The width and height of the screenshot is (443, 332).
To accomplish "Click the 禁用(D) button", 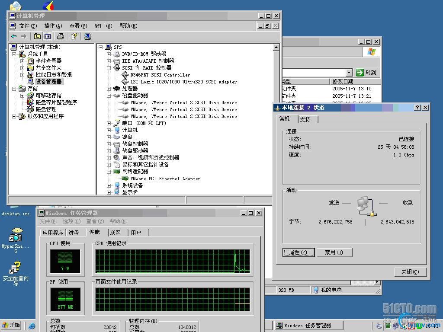I will [x=334, y=252].
